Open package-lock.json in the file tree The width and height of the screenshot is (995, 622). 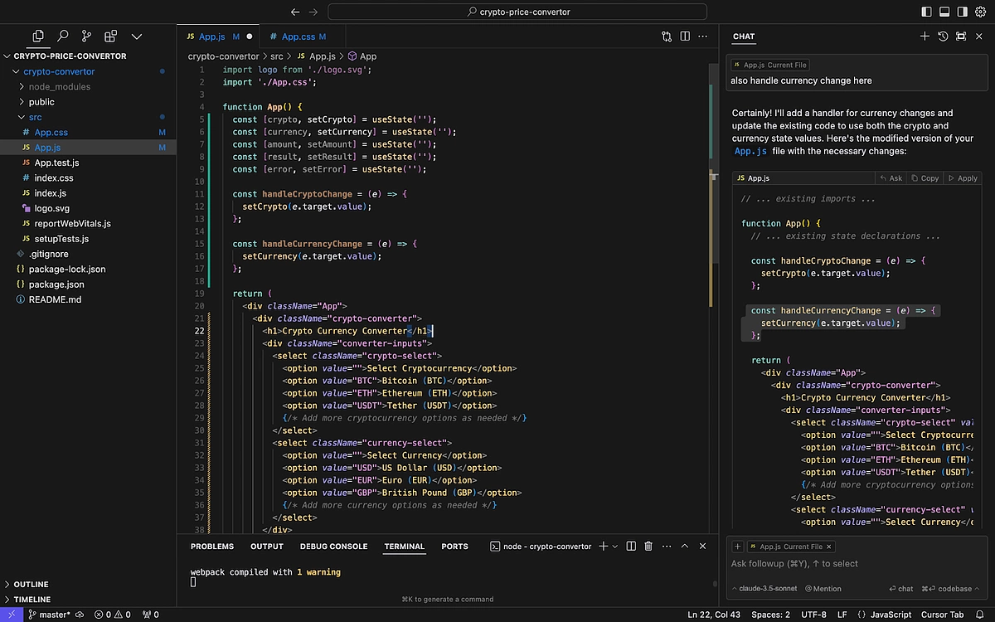tap(67, 269)
